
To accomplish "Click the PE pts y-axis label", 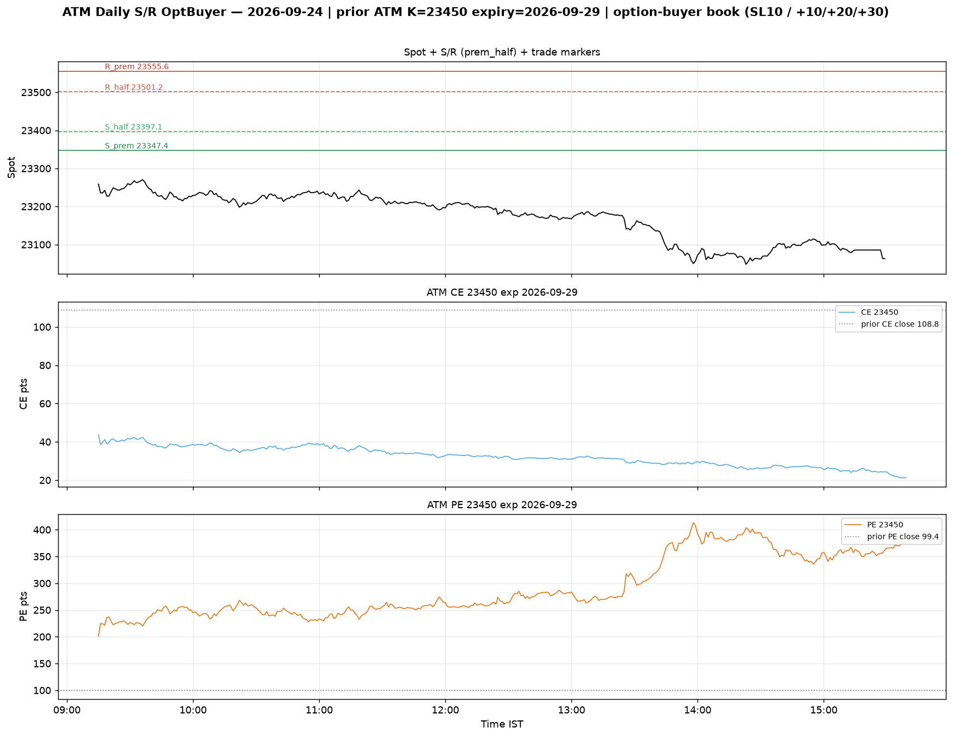I will pyautogui.click(x=24, y=606).
